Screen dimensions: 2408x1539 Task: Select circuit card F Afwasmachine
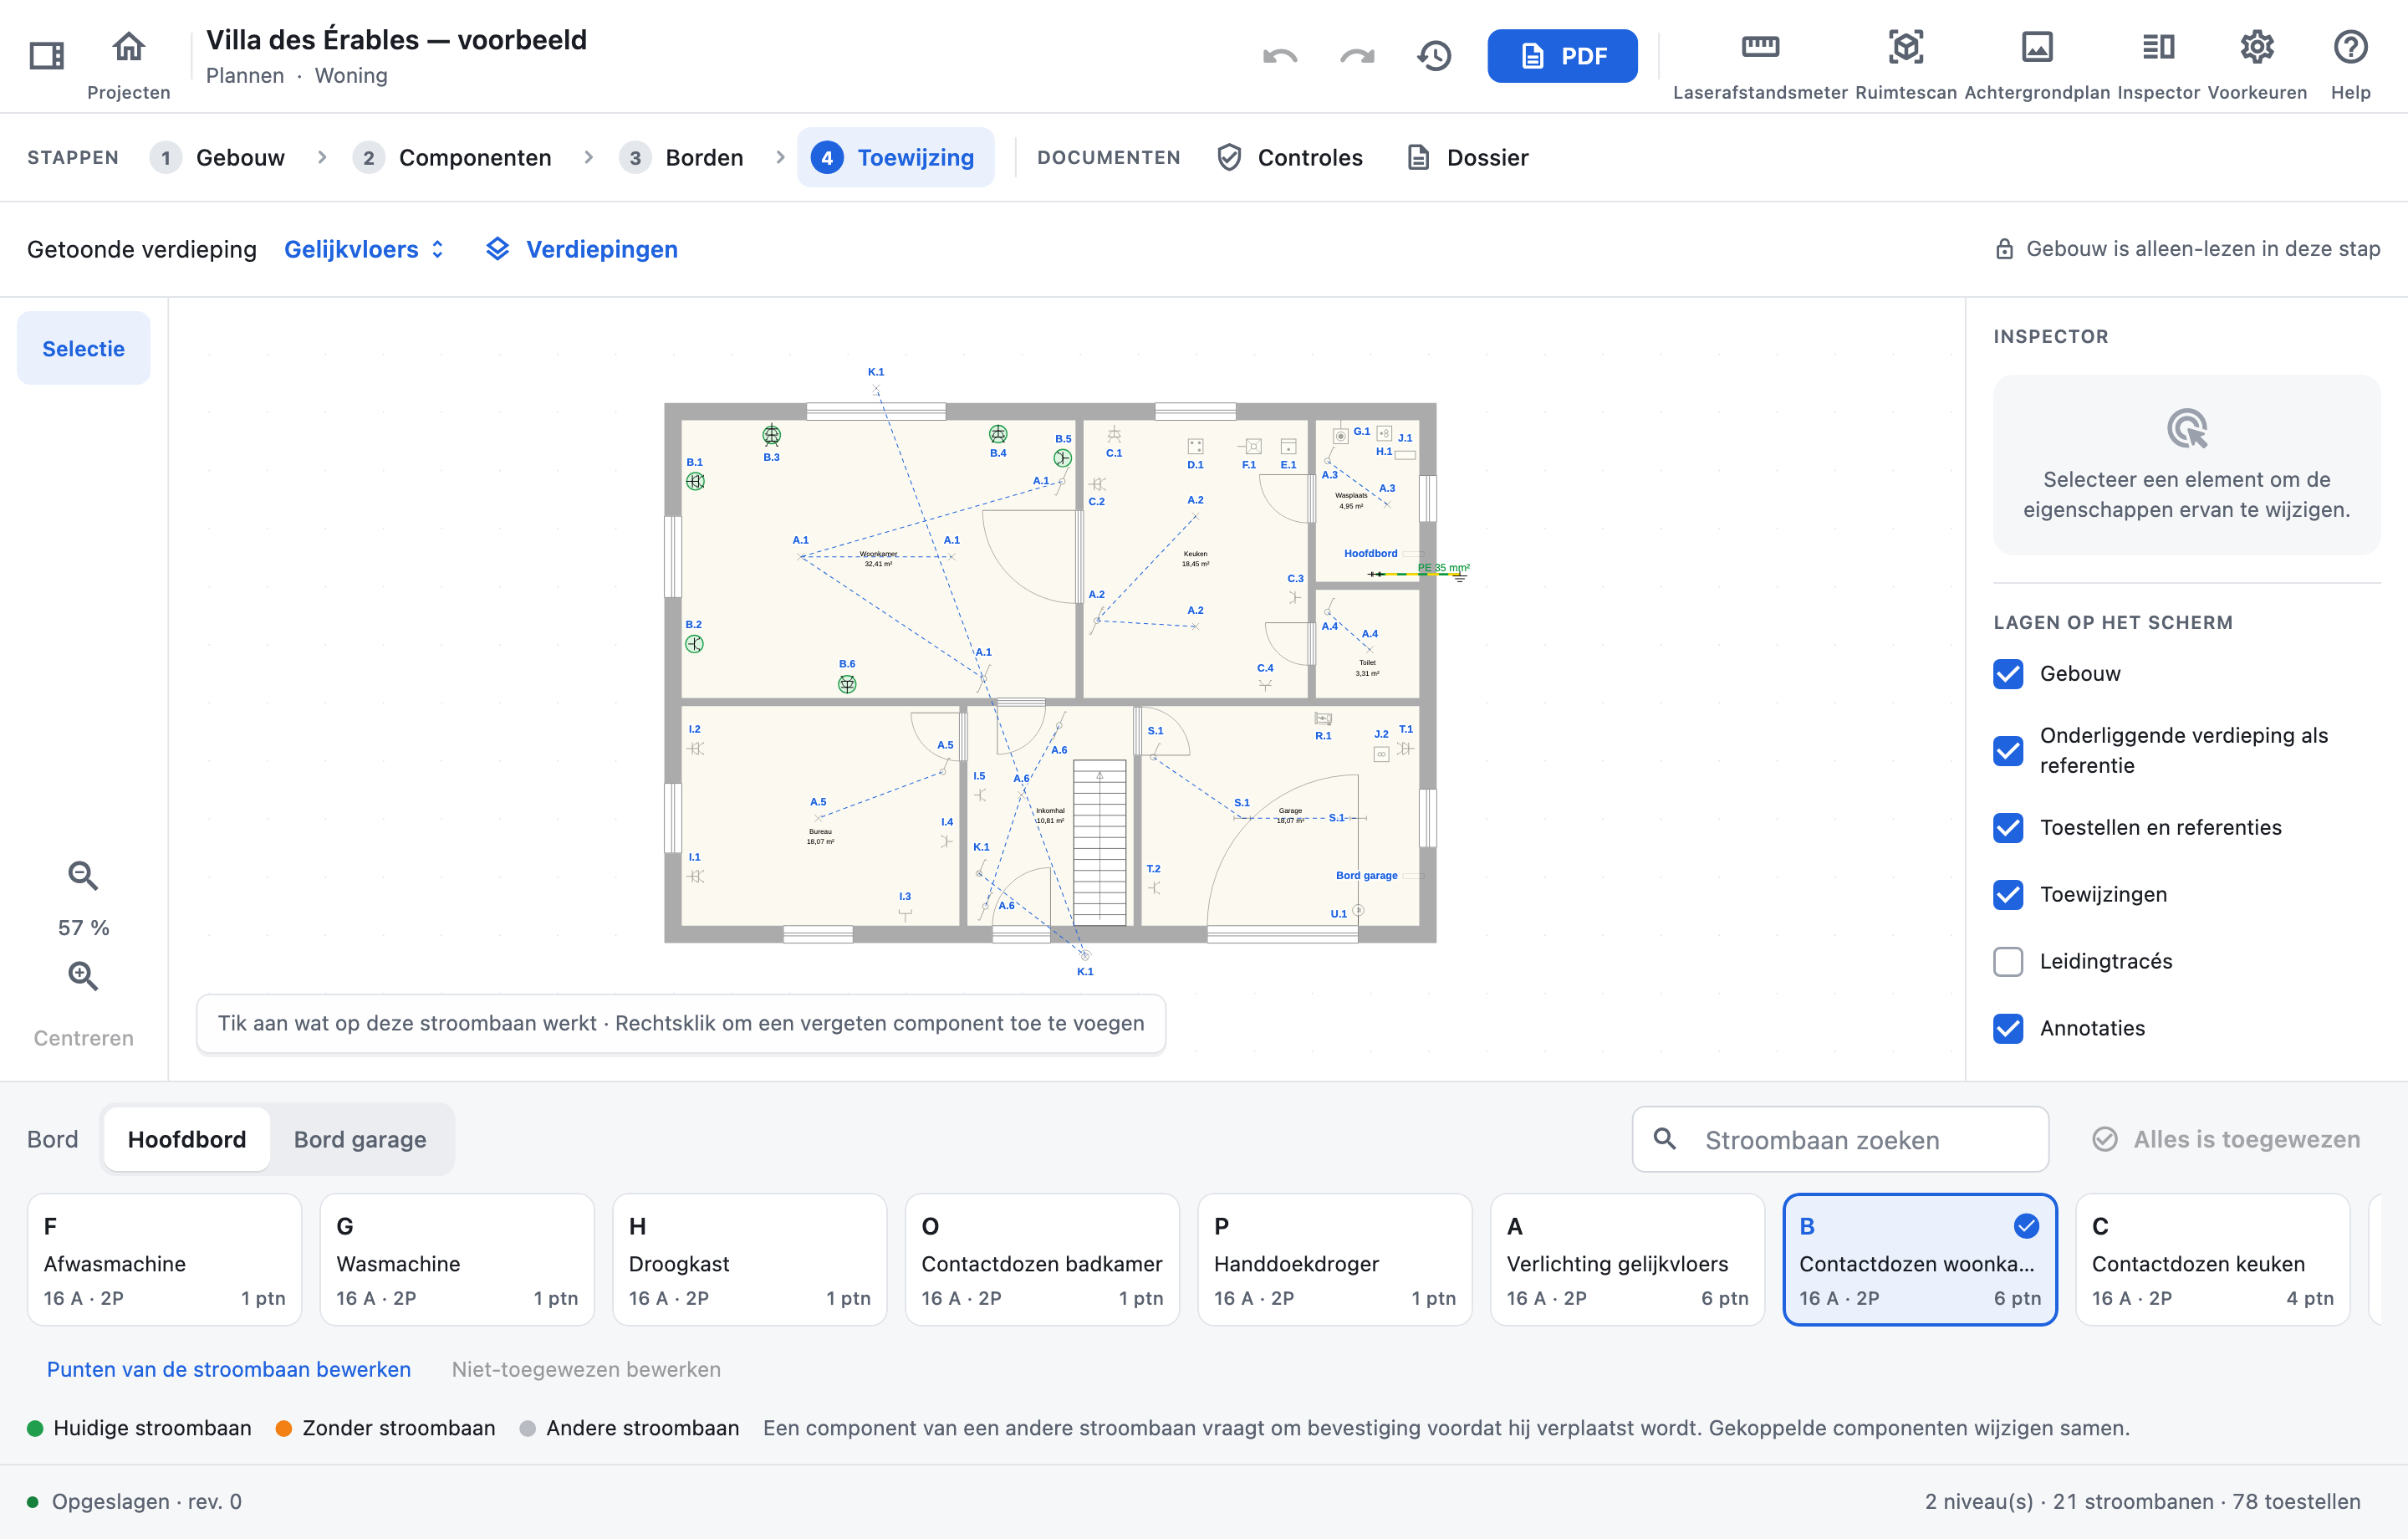(165, 1260)
